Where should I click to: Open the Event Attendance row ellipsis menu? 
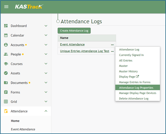tap(112, 45)
